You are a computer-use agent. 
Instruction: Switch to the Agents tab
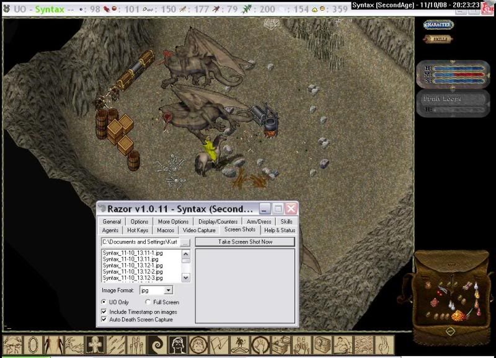tap(110, 230)
